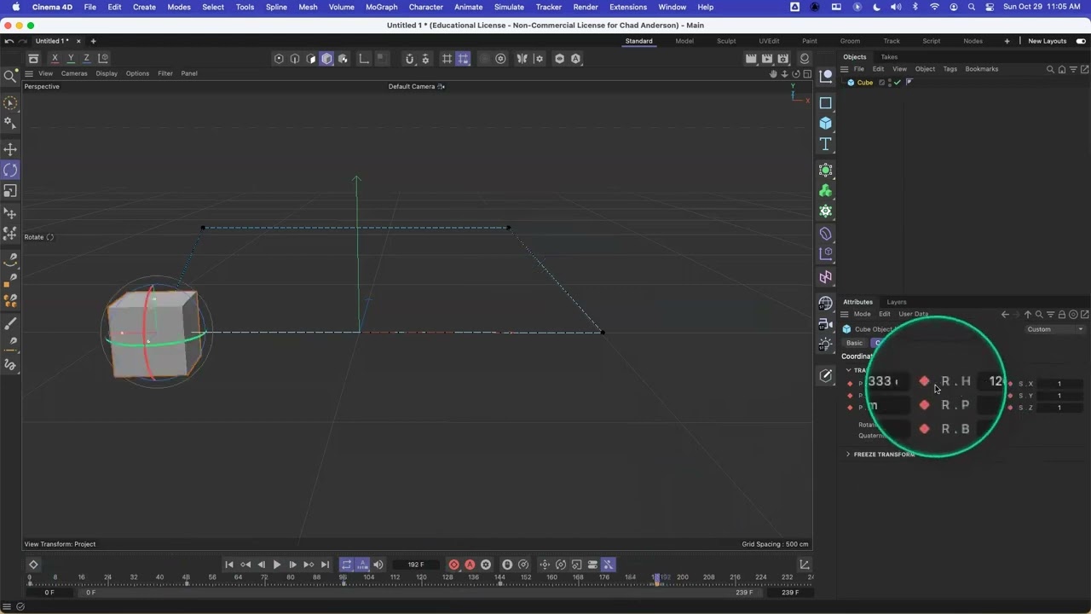Play the animation forwards
Screen dimensions: 1091x614
[x=277, y=565]
